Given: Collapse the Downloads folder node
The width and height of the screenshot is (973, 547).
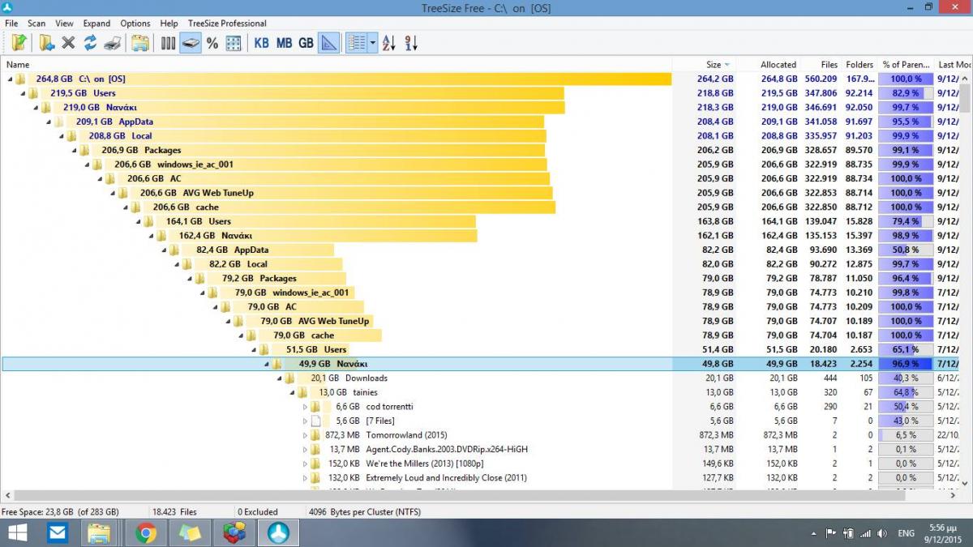Looking at the screenshot, I should click(x=280, y=378).
